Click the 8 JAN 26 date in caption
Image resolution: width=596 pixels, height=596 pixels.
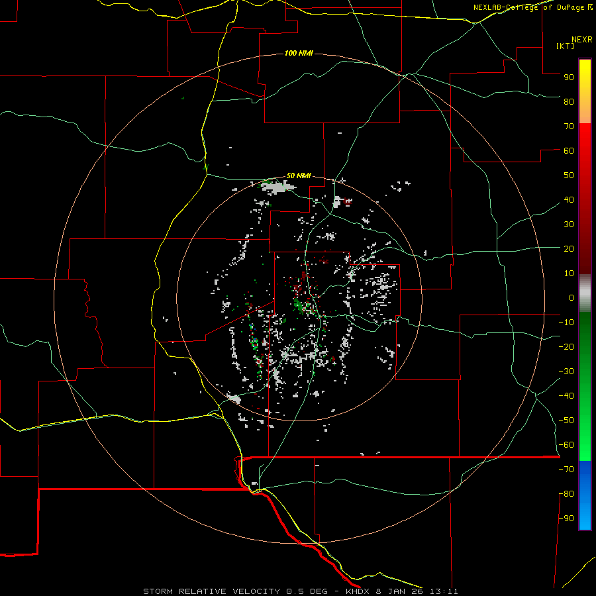[399, 591]
